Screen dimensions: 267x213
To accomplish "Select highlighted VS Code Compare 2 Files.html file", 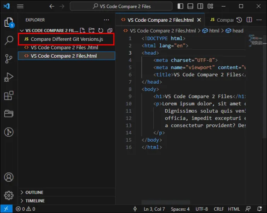I will click(67, 56).
